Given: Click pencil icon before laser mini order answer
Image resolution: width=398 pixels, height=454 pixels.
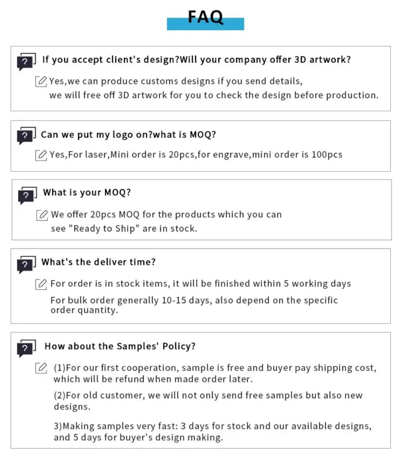Looking at the screenshot, I should click(x=41, y=155).
